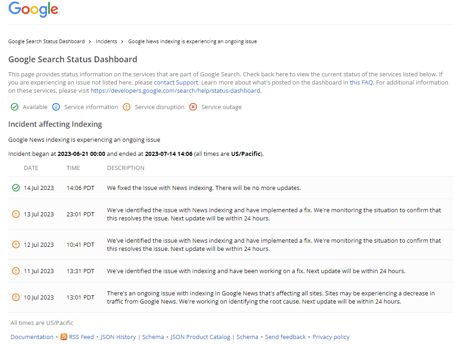Click the 'affecting all sites' description
Screen dimensions: 460x344
271,298
